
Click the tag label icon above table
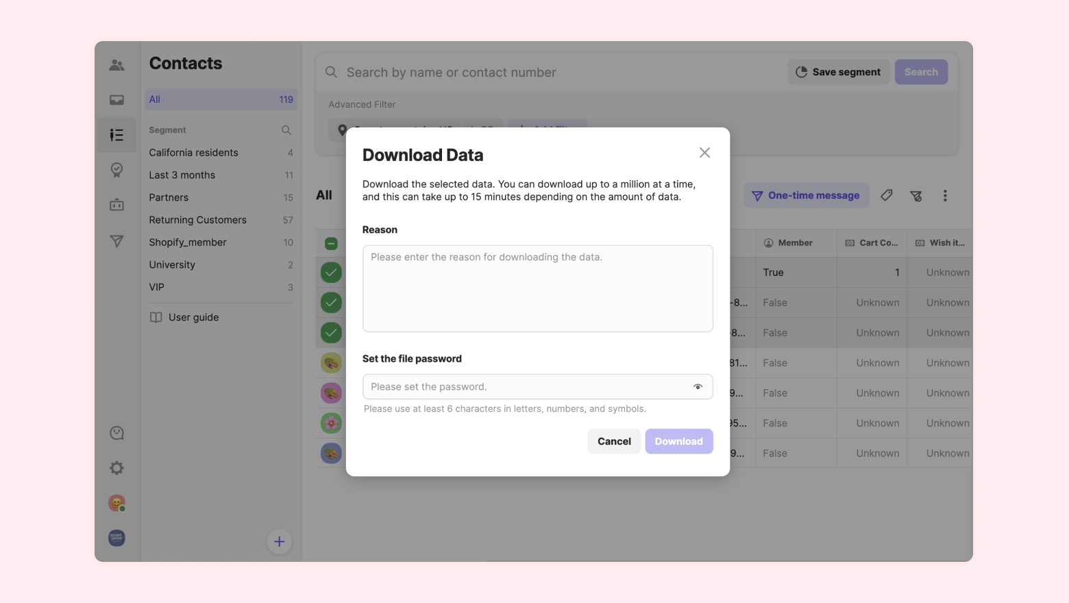886,196
